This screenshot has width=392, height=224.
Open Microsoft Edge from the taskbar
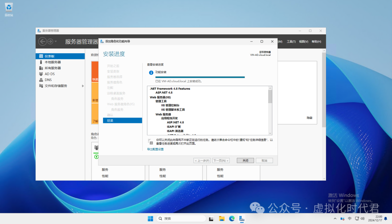(232, 219)
